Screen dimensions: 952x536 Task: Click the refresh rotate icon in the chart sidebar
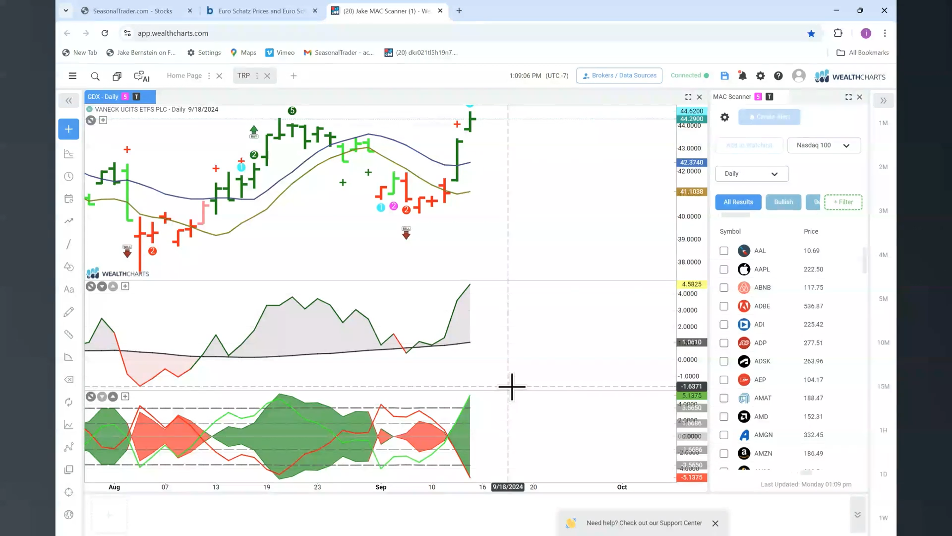tap(69, 402)
